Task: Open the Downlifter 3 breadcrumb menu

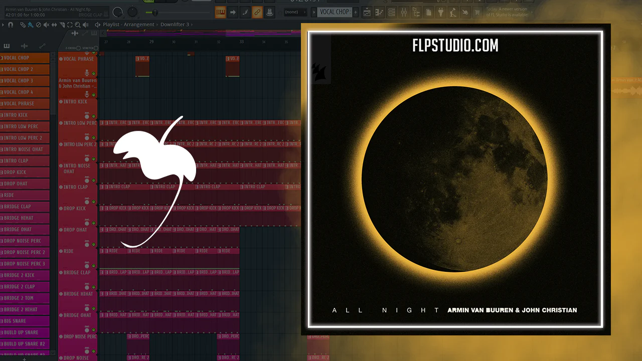Action: (x=175, y=25)
